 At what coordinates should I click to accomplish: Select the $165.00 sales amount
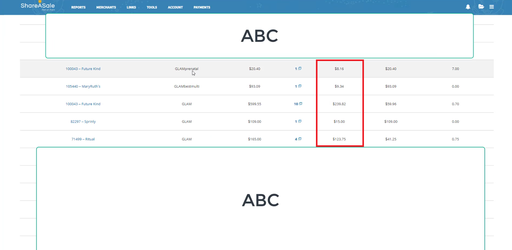[x=255, y=139]
